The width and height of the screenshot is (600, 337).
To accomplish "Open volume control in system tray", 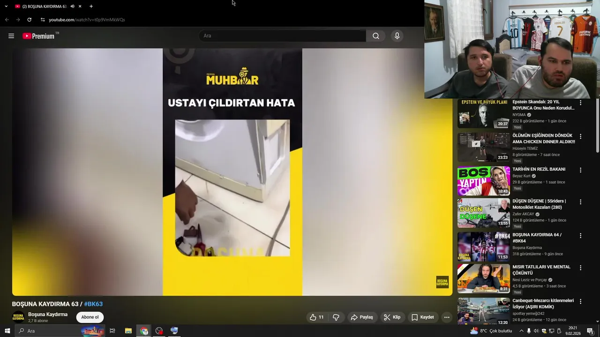I will pyautogui.click(x=536, y=331).
